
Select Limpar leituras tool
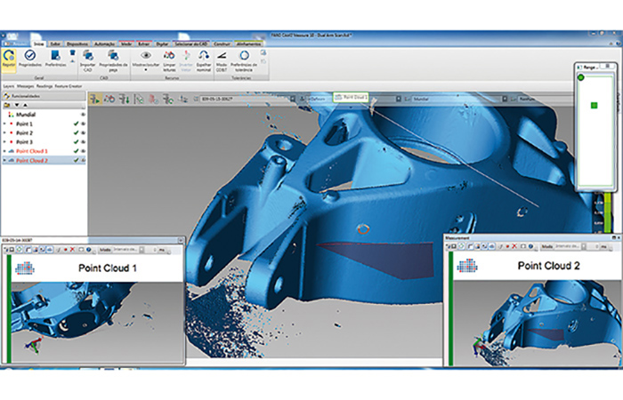169,55
